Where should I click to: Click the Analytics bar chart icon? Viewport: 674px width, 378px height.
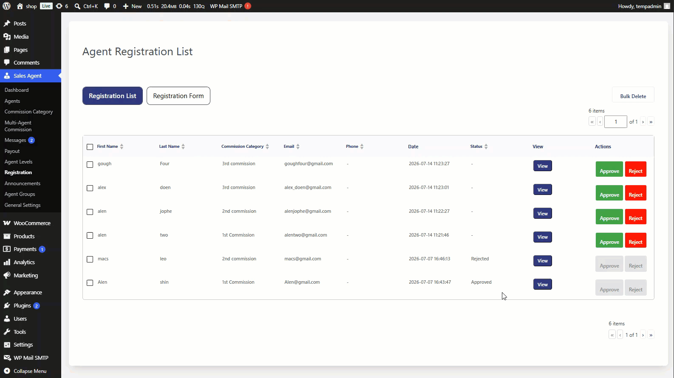(7, 262)
